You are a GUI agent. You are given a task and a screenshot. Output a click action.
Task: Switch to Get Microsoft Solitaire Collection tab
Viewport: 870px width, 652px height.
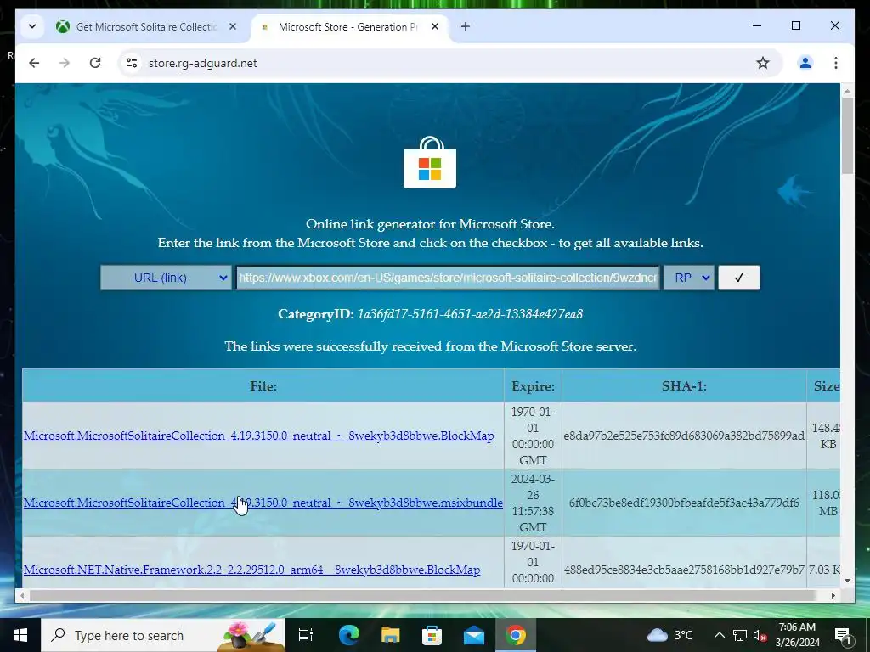pyautogui.click(x=146, y=26)
